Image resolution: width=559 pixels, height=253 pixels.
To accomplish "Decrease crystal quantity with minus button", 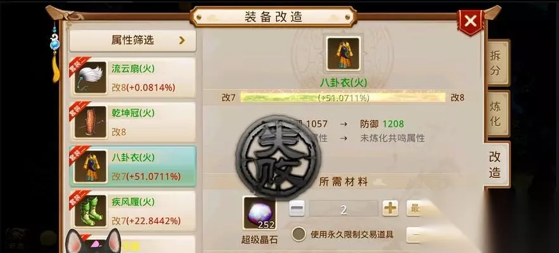I will (297, 208).
